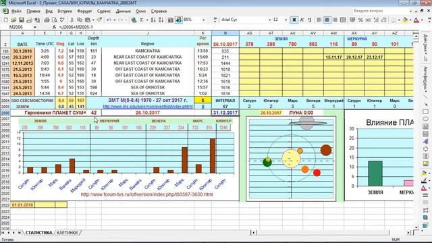Center the cell text
This screenshot has width=432, height=243.
(327, 20)
